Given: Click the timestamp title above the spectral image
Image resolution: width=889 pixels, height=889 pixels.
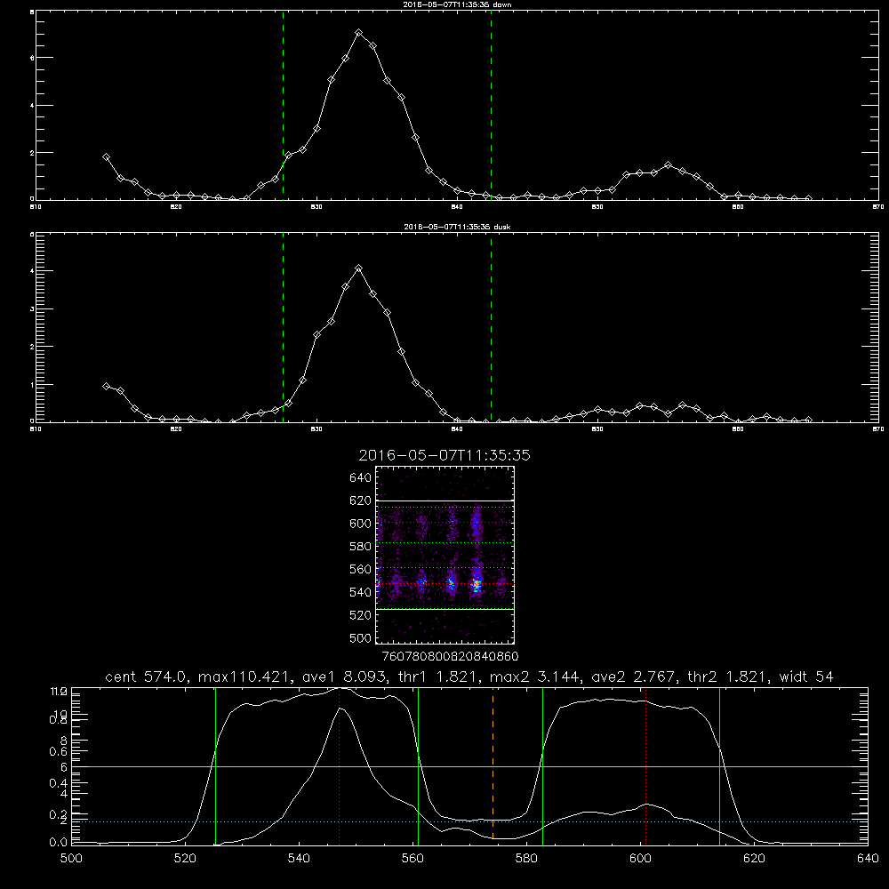Looking at the screenshot, I should click(x=444, y=455).
